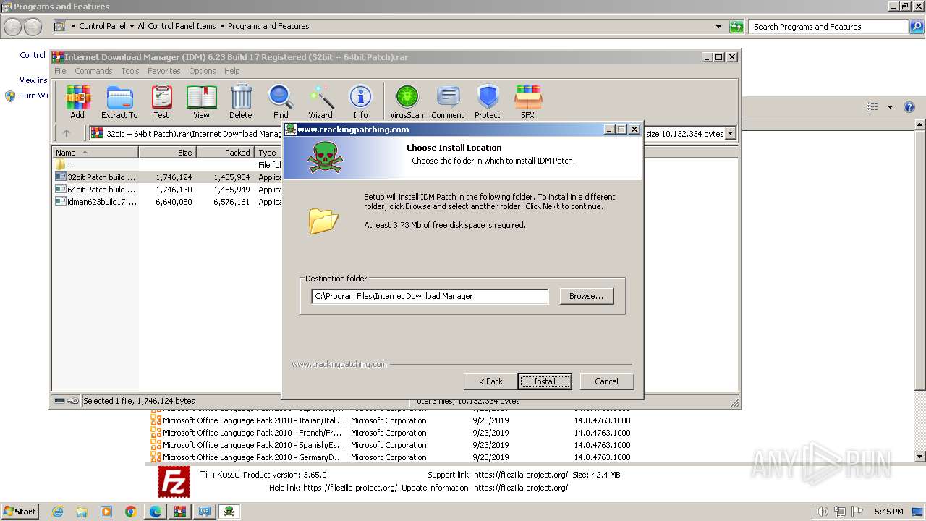The image size is (926, 521).
Task: Open address bar history dropdown arrow
Action: pos(718,27)
